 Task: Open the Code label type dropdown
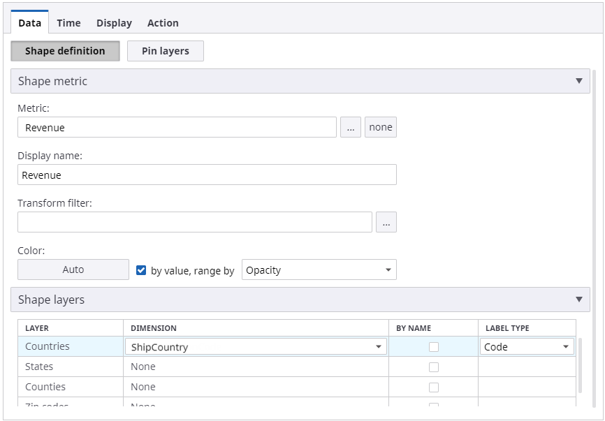point(527,347)
